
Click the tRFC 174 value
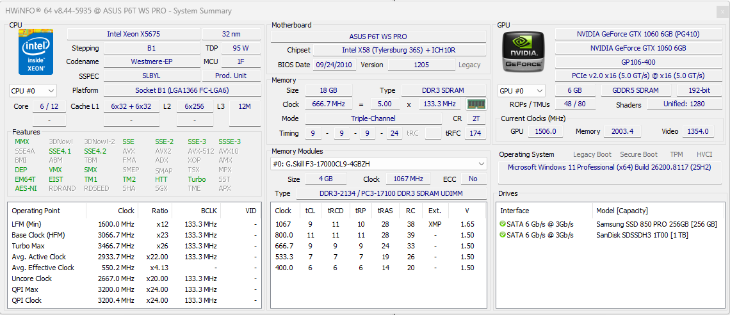(x=475, y=134)
